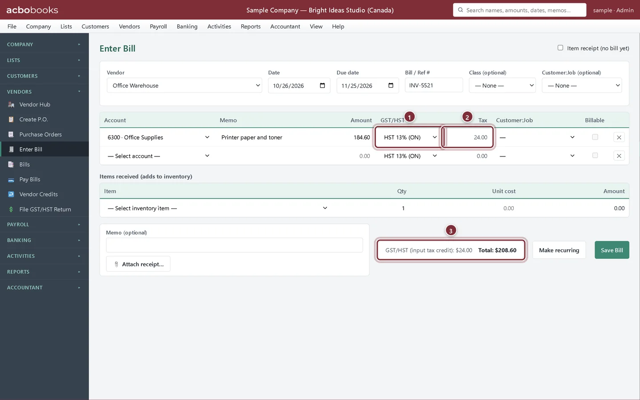The width and height of the screenshot is (640, 400).
Task: Open the Date calendar picker icon
Action: [322, 85]
